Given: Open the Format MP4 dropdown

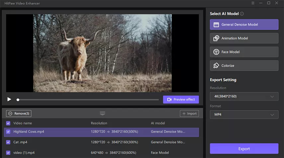Looking at the screenshot, I should (x=244, y=115).
